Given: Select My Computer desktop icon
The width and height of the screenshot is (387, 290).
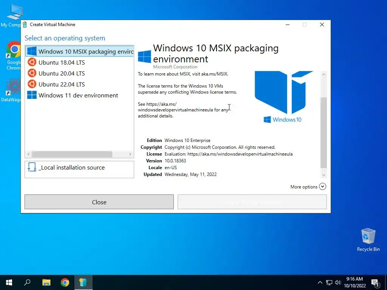Looking at the screenshot, I should [x=11, y=15].
